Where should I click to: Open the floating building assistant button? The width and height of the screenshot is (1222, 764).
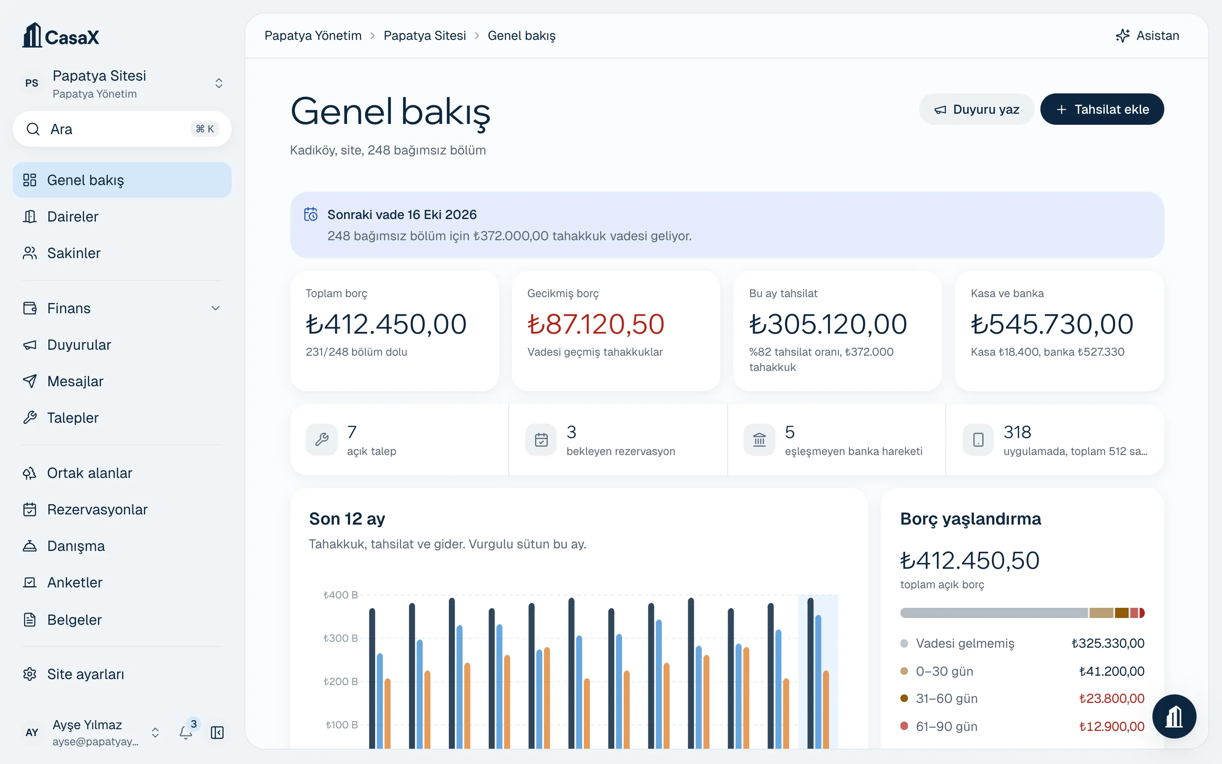coord(1174,716)
